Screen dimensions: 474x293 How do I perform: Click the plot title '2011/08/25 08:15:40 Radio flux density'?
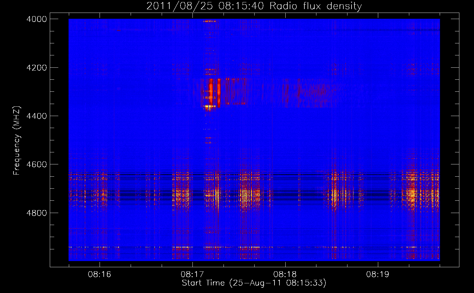254,6
